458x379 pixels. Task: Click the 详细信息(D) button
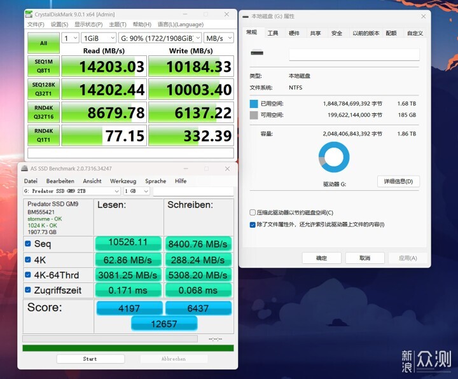pos(398,181)
